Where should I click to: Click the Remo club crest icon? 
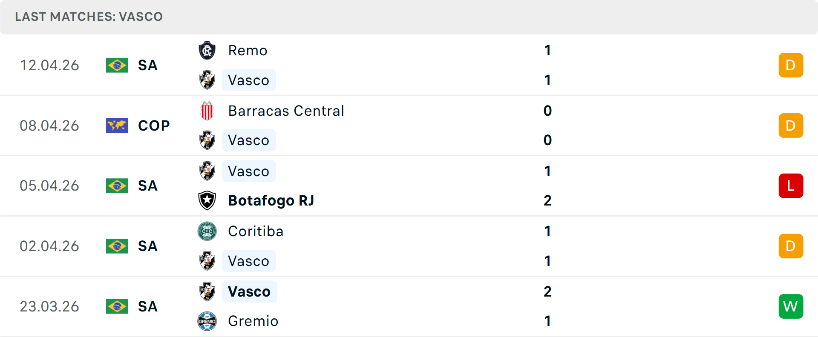[207, 51]
